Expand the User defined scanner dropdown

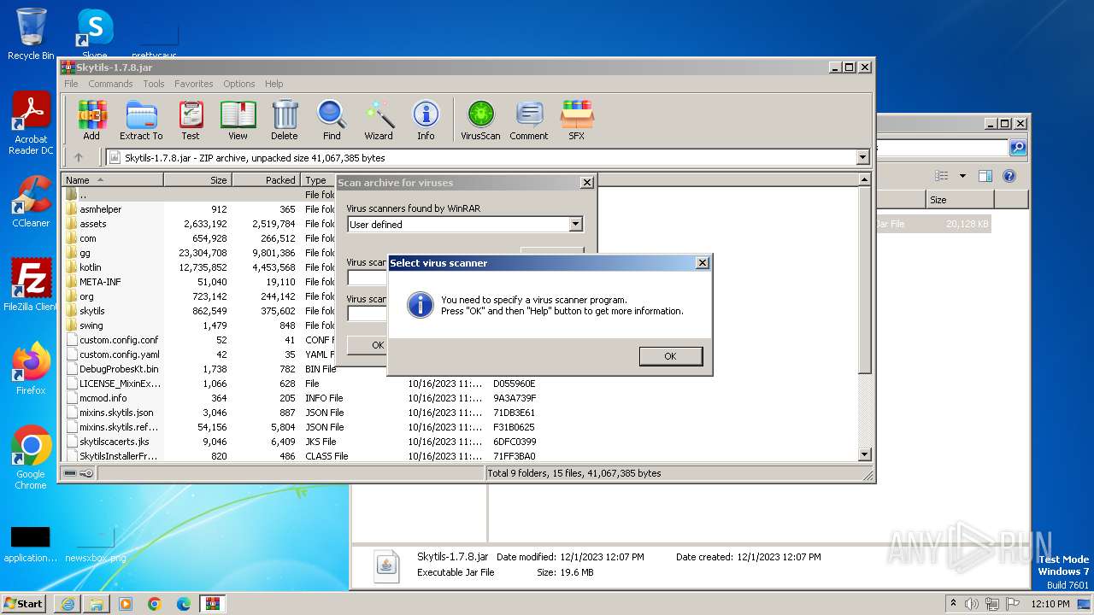click(575, 225)
